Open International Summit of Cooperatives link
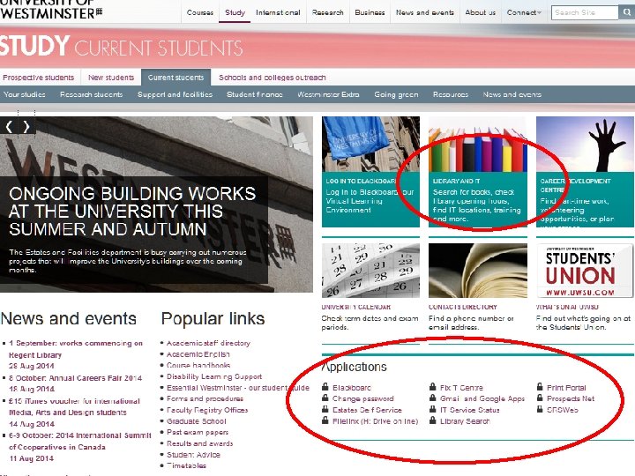This screenshot has width=635, height=476. (x=80, y=442)
